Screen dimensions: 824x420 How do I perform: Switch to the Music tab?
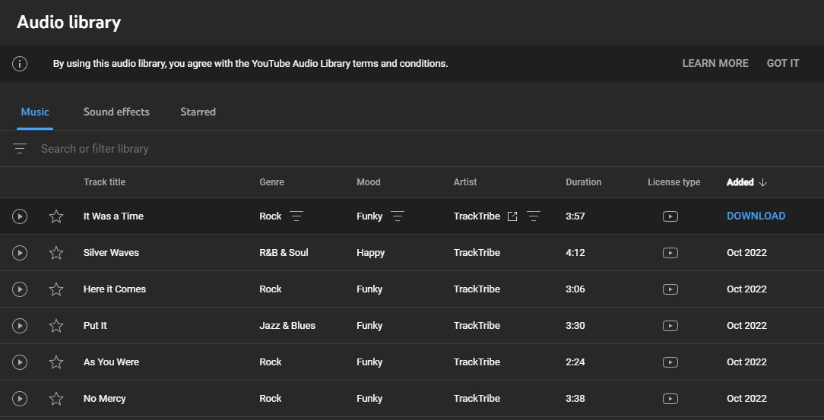35,112
